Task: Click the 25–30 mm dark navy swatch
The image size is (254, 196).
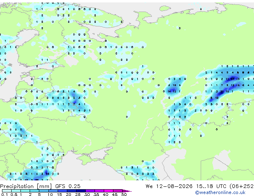Action: click(81, 191)
